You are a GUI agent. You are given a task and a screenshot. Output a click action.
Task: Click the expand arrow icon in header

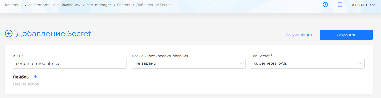click(340, 5)
